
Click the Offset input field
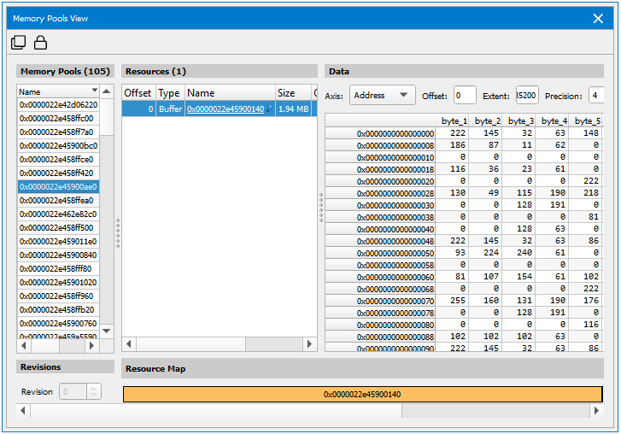coord(465,96)
